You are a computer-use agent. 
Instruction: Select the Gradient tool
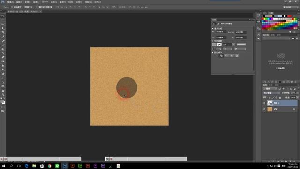(x=3, y=61)
